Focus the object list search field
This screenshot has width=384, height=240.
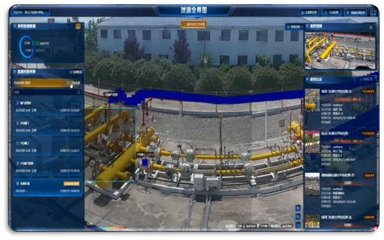(47, 92)
